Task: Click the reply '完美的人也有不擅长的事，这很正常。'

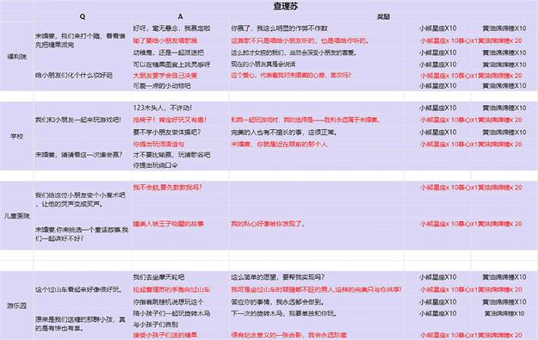Action: click(284, 132)
